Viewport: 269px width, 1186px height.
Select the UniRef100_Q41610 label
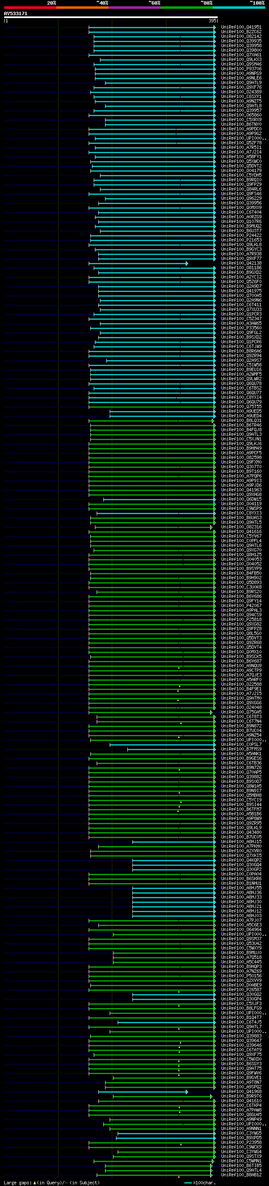point(241,1101)
